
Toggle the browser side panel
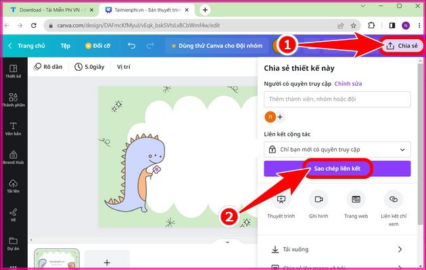click(392, 26)
